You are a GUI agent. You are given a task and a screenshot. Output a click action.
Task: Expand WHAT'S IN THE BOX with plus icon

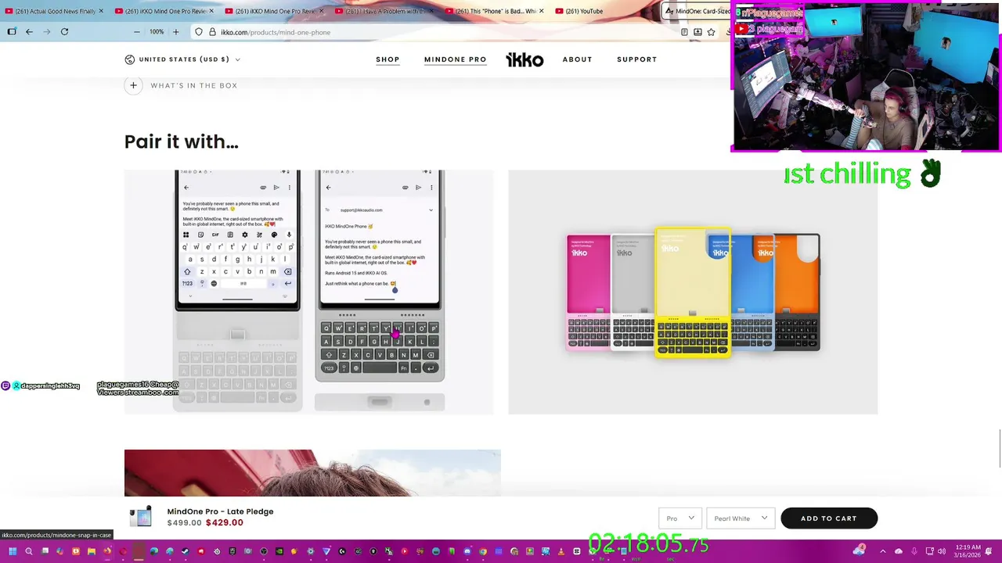coord(133,85)
